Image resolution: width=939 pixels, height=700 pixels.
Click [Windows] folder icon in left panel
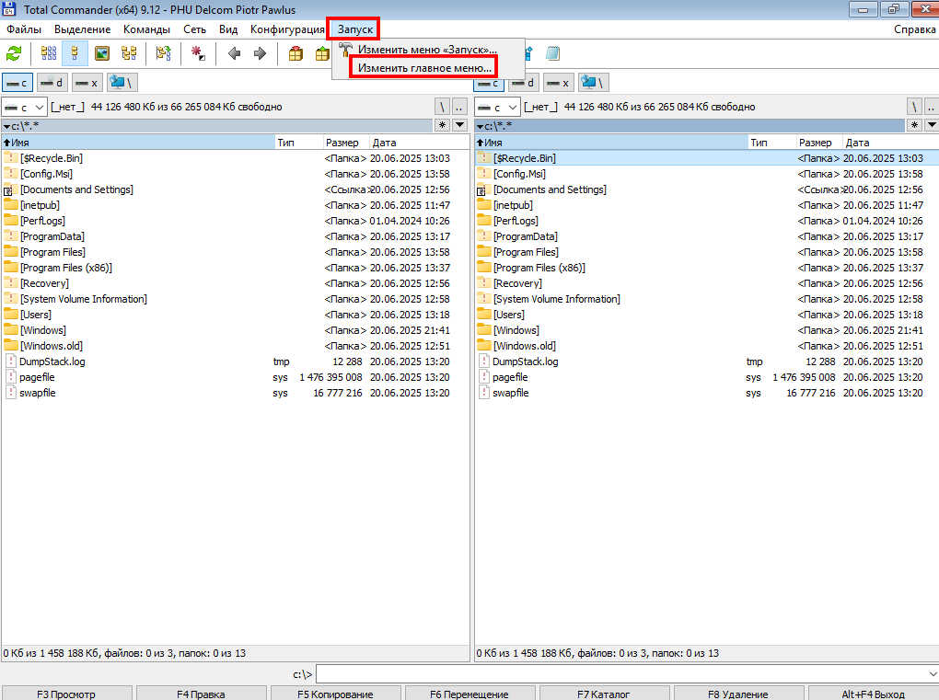pyautogui.click(x=11, y=329)
